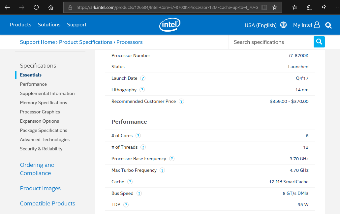Click the browser back arrow

coord(7,7)
